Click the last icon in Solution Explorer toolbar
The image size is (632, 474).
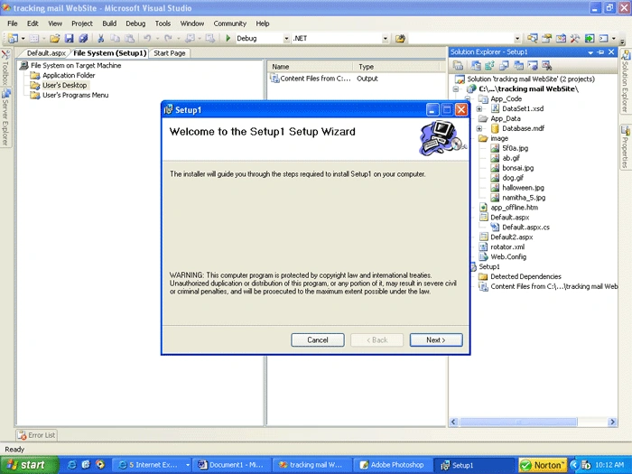[546, 65]
